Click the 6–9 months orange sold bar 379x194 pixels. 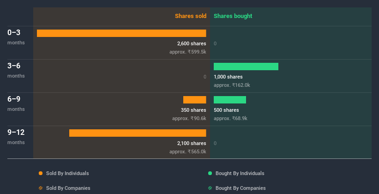[x=194, y=100]
